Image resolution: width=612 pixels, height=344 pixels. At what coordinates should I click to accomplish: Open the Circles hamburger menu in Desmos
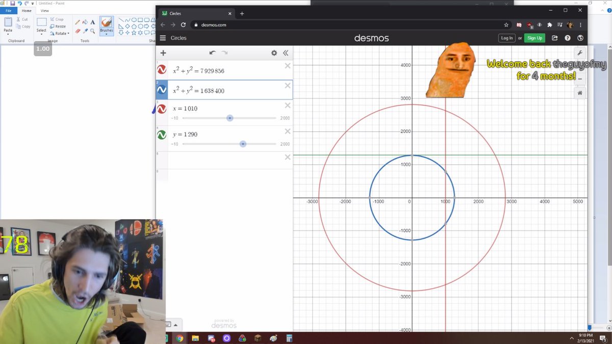coord(163,37)
